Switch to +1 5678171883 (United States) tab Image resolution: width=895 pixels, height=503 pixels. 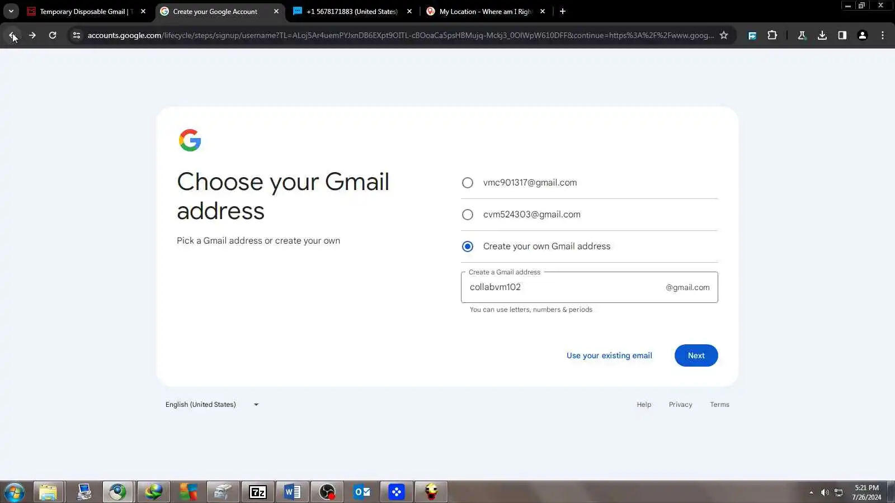coord(353,11)
